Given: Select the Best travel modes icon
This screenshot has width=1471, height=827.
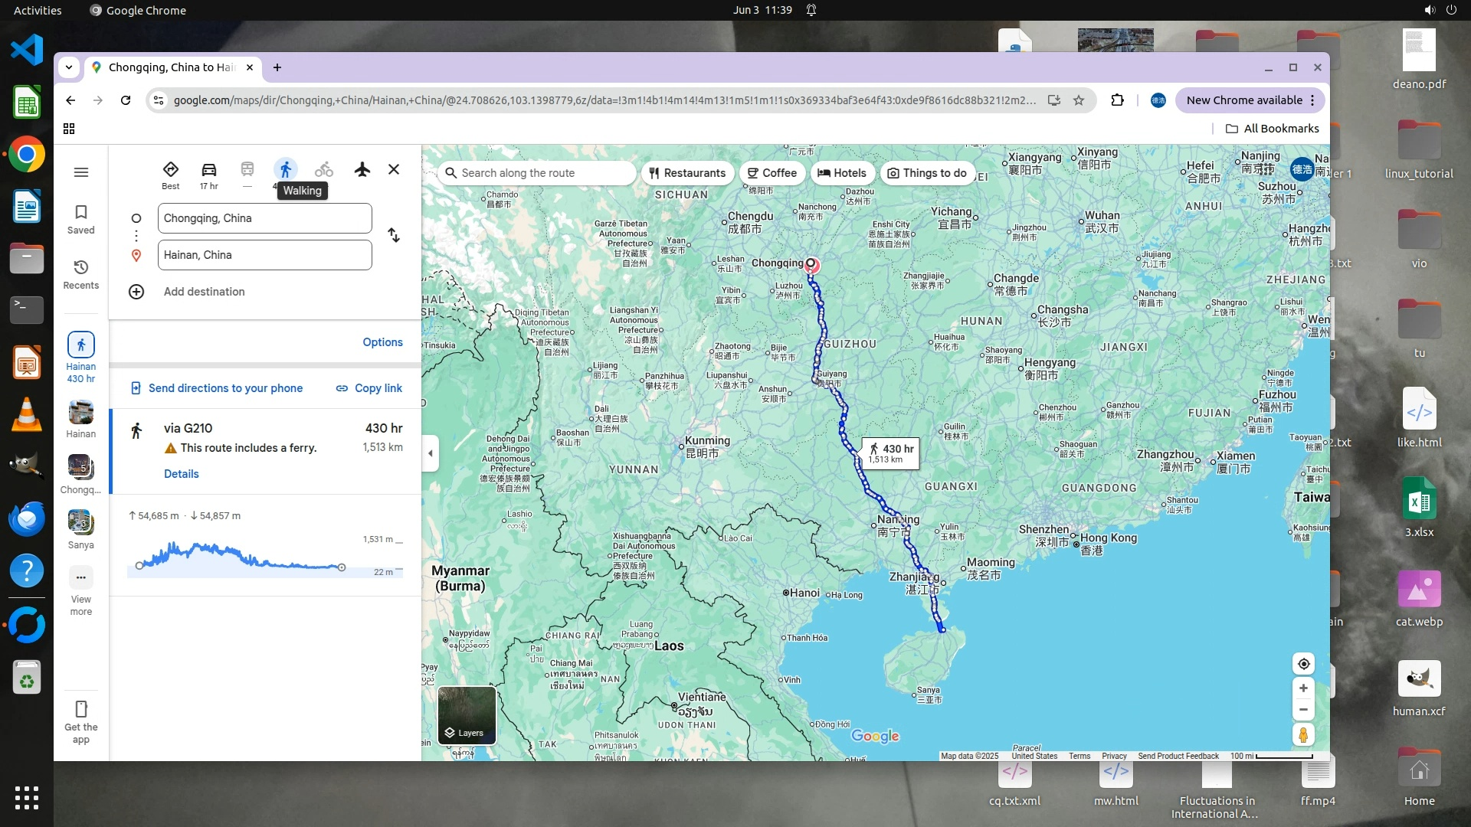Looking at the screenshot, I should 170,170.
